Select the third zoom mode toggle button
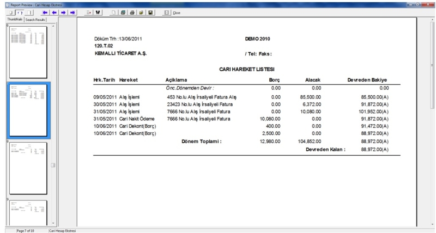This screenshot has width=436, height=233. click(29, 11)
